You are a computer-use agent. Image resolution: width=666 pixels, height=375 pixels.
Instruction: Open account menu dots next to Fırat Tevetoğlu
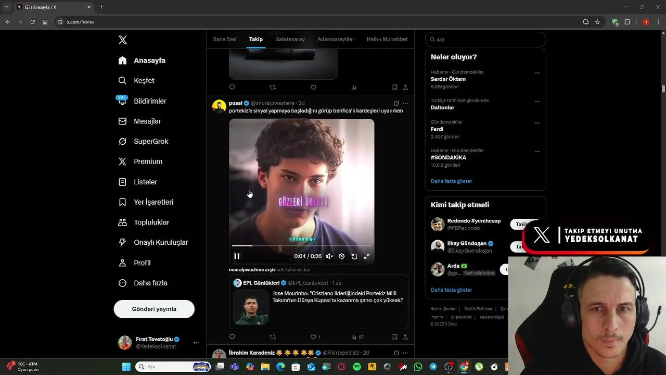click(x=196, y=343)
